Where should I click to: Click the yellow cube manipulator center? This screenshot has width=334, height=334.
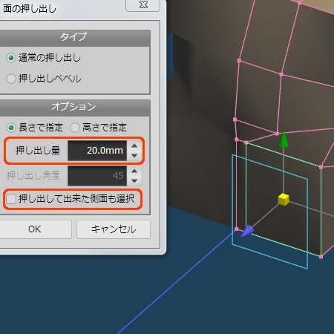point(284,200)
